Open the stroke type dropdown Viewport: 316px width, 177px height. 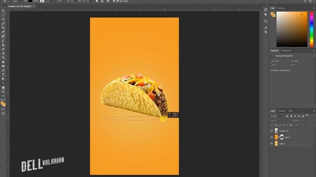click(60, 1)
